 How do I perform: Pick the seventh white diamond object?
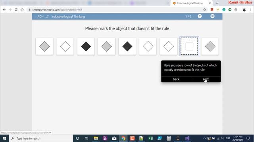[169, 47]
